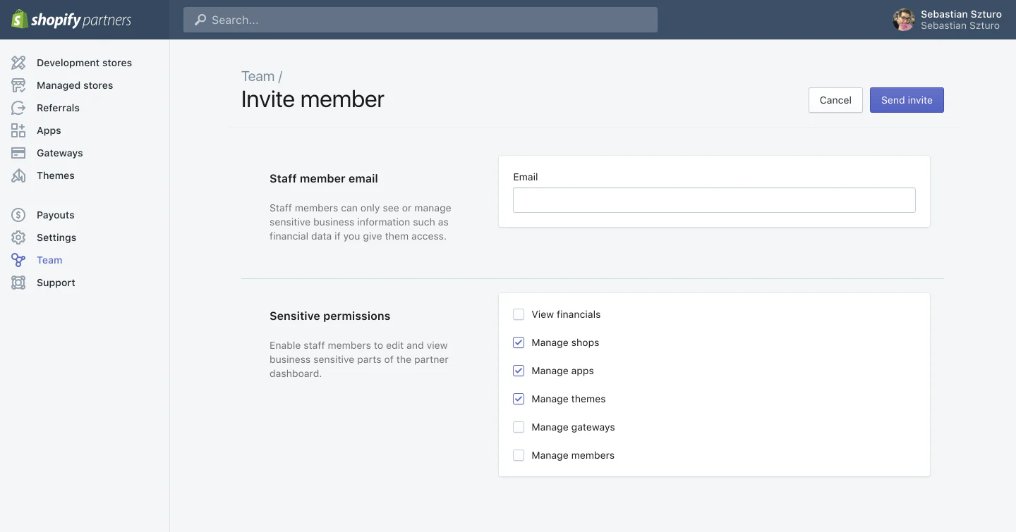Open Settings with the gear icon

[18, 237]
